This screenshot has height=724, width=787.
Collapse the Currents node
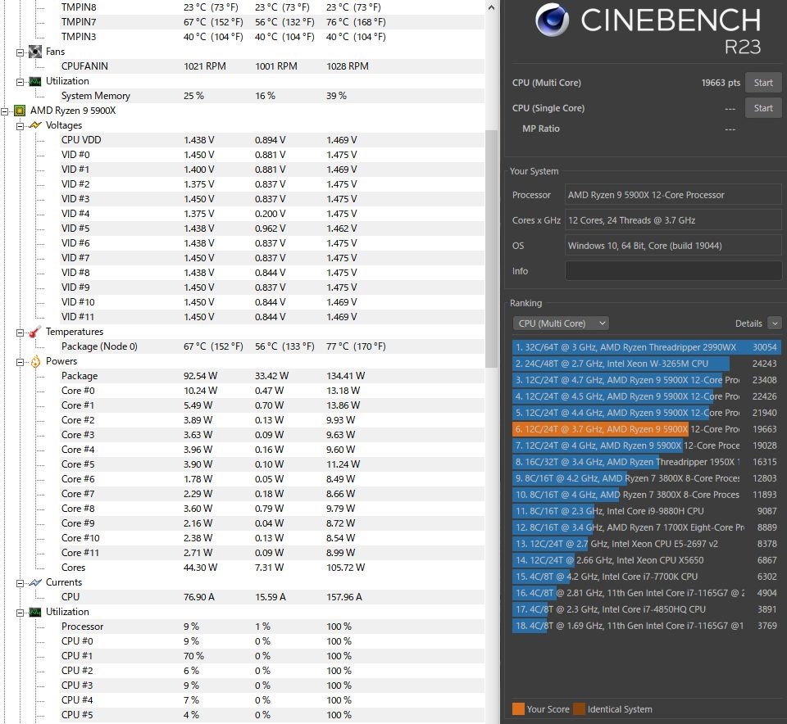(20, 583)
